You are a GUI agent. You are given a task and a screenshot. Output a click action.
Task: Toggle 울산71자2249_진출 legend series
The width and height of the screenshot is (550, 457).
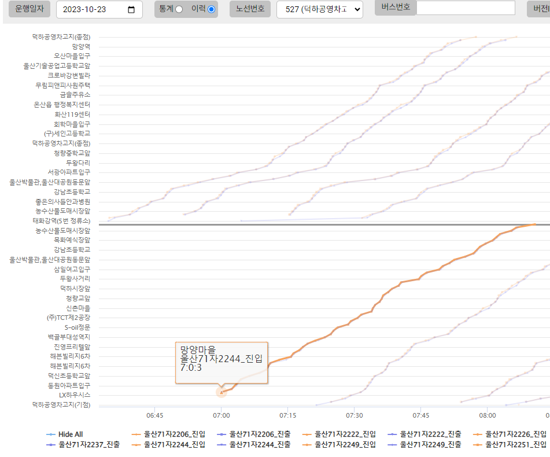[425, 444]
